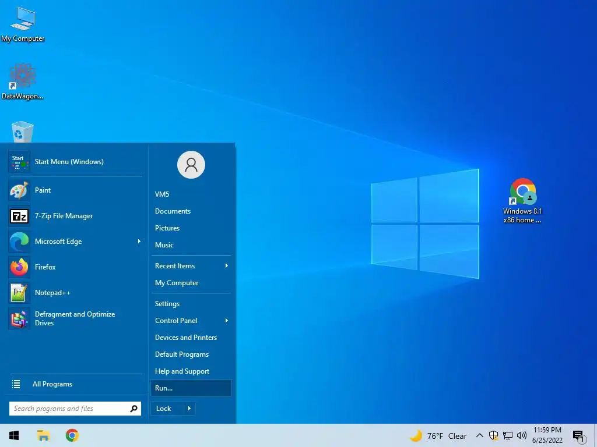Open the weather widget showing 76°F Clear
Screen dimensions: 597x447
[438, 435]
